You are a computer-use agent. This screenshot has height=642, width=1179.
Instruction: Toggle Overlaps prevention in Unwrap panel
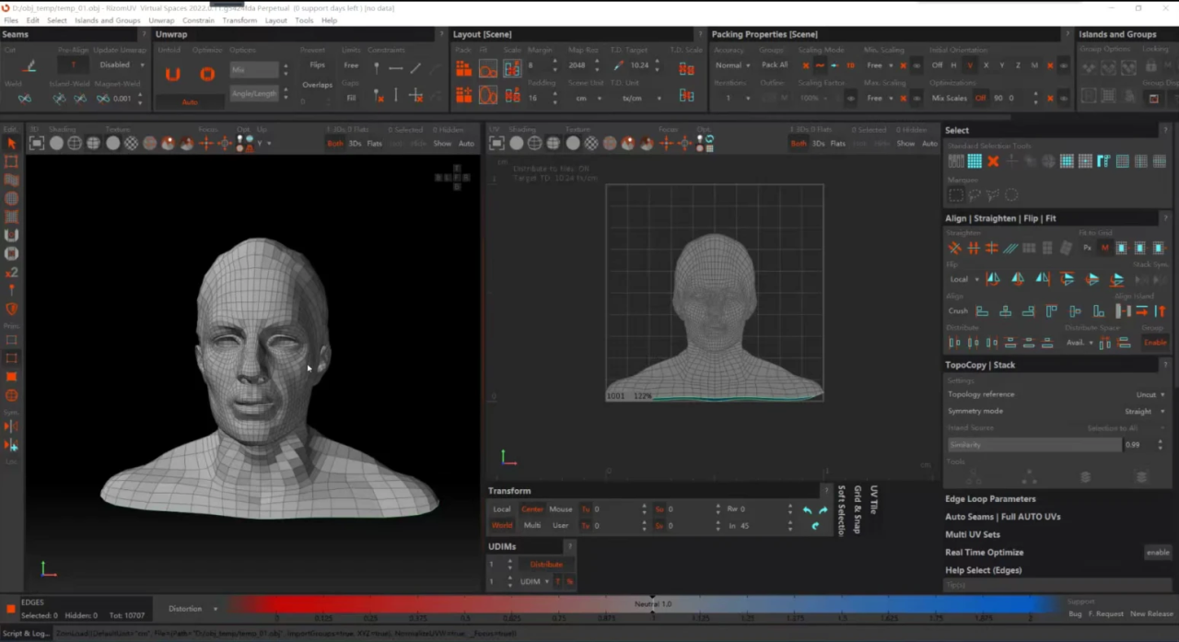(317, 85)
